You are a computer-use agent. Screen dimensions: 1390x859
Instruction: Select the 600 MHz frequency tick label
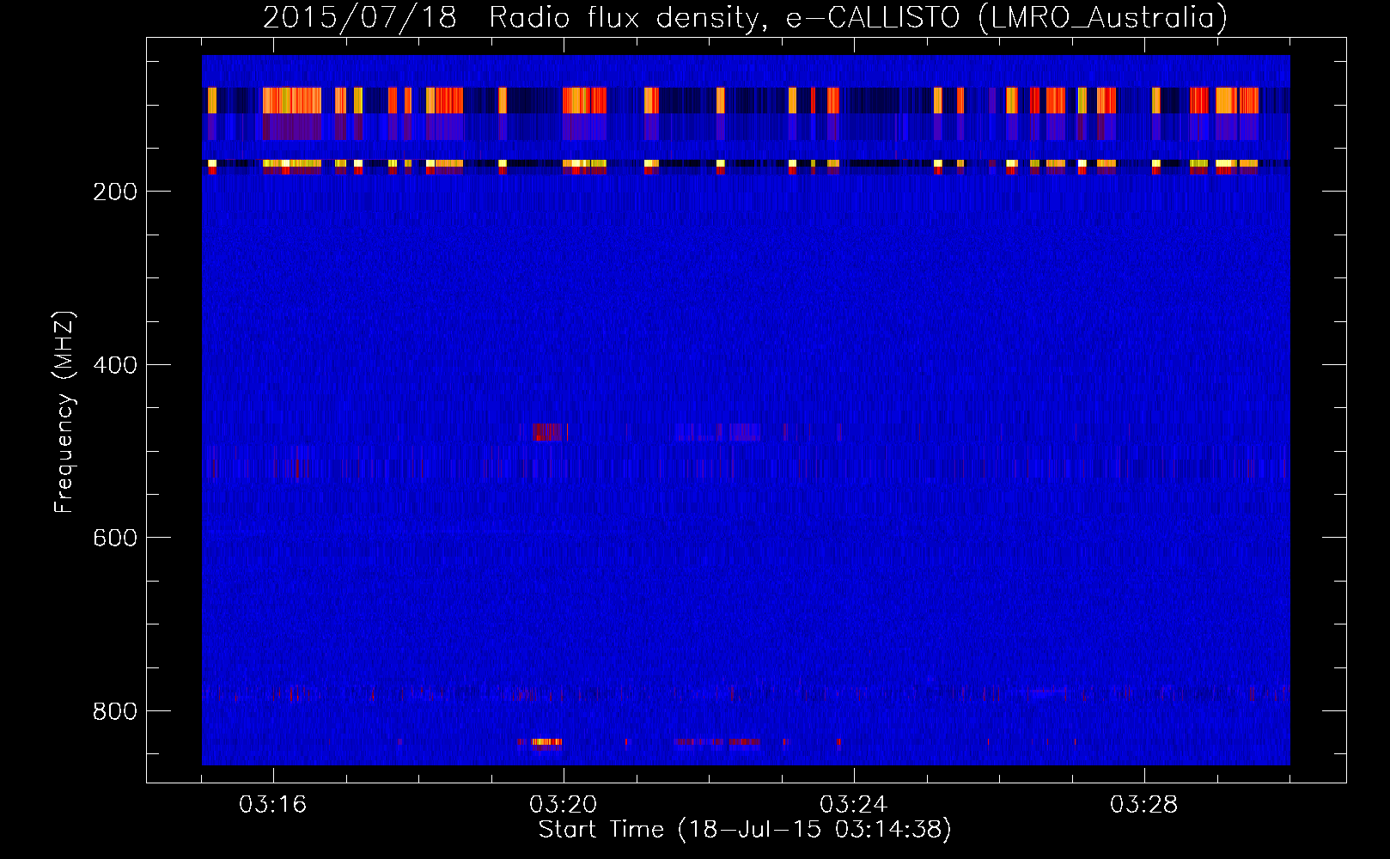click(114, 537)
